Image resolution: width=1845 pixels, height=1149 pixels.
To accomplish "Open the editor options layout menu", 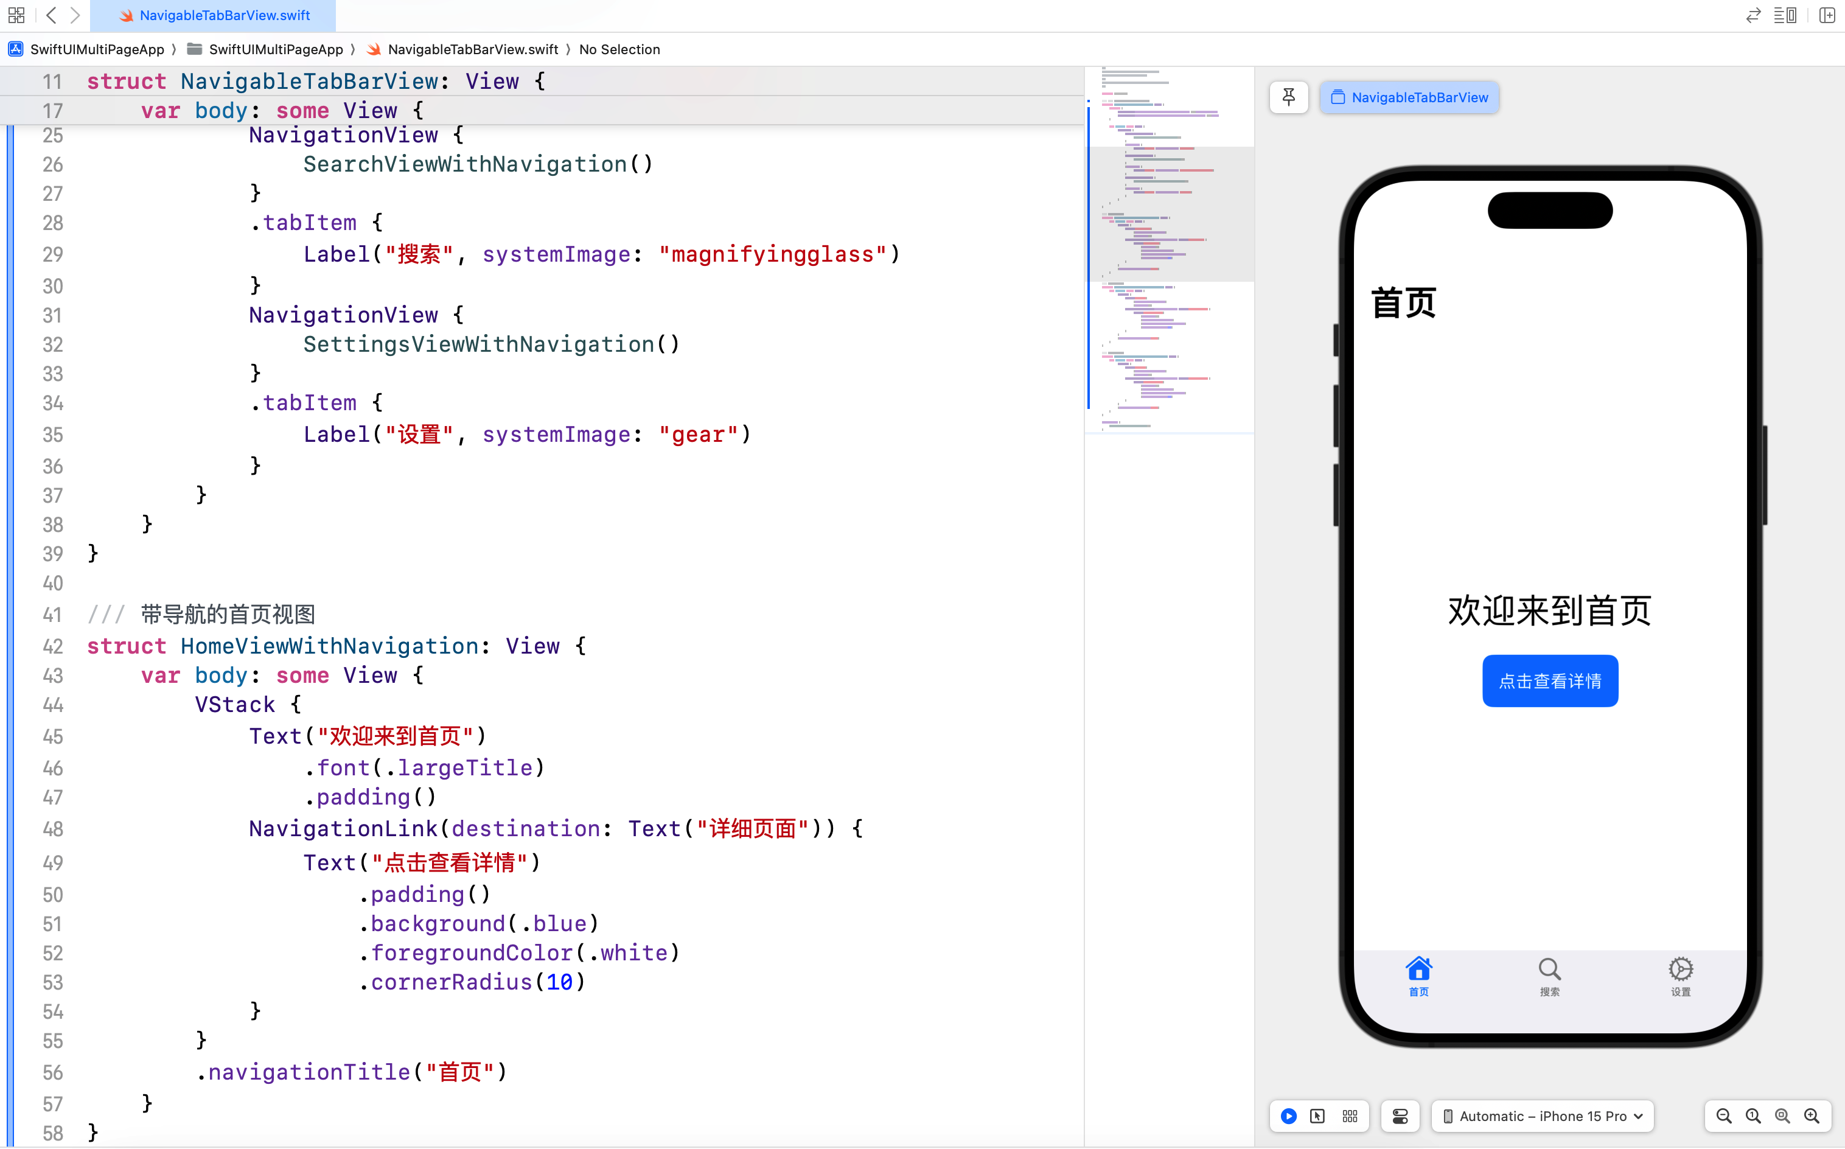I will point(1785,15).
